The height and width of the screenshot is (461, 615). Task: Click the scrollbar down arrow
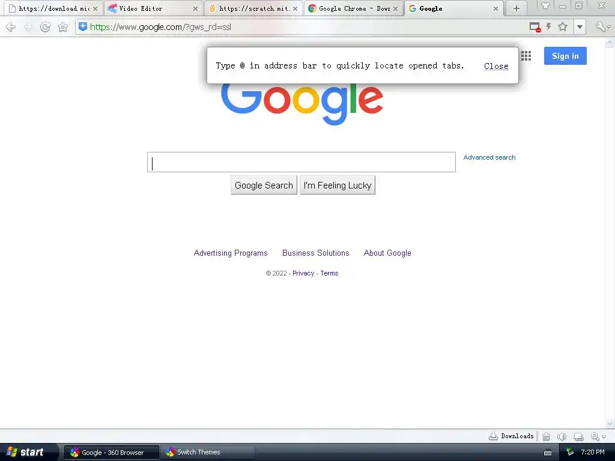pos(610,423)
